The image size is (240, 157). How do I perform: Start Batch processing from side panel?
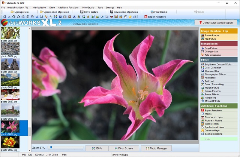(x=213, y=133)
